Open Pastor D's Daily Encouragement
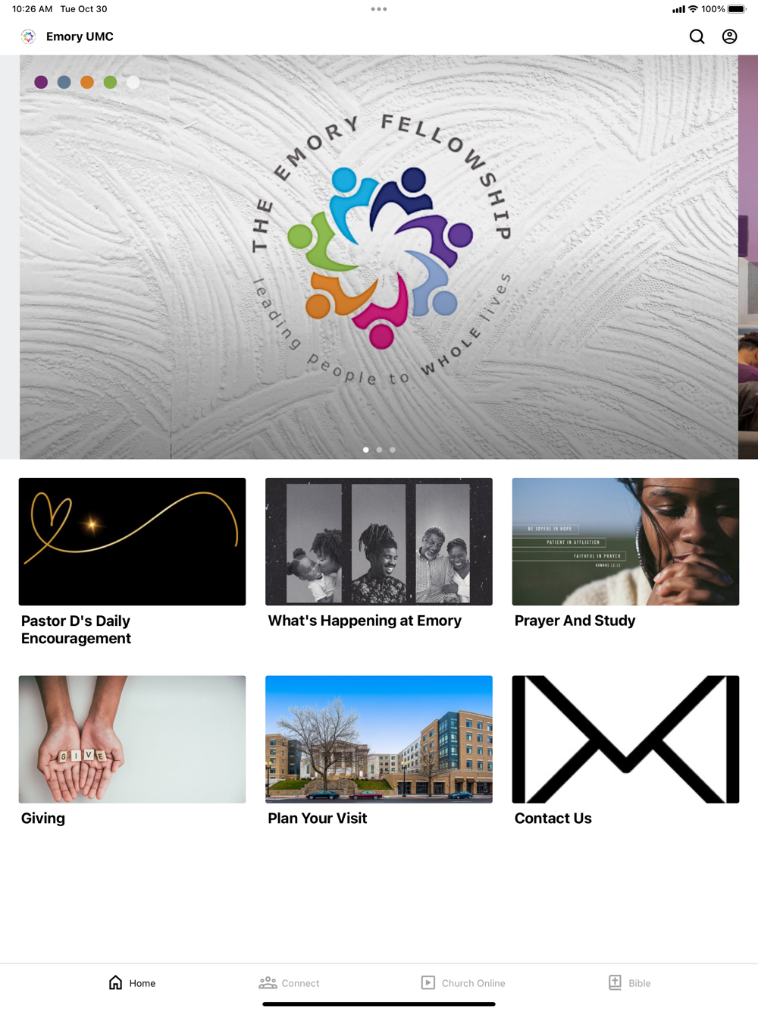This screenshot has height=1012, width=758. 132,562
